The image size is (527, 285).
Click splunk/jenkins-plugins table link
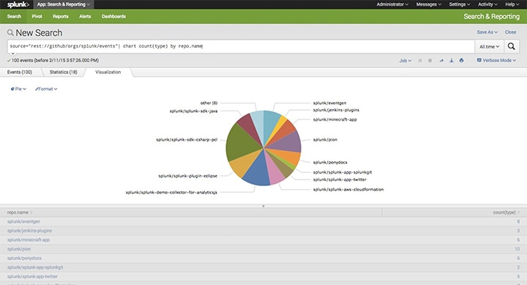pyautogui.click(x=29, y=231)
